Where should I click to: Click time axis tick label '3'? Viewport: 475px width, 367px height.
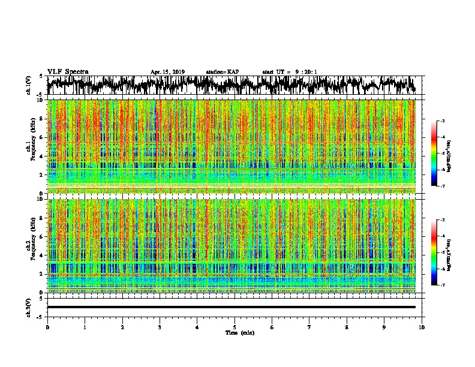coord(160,327)
